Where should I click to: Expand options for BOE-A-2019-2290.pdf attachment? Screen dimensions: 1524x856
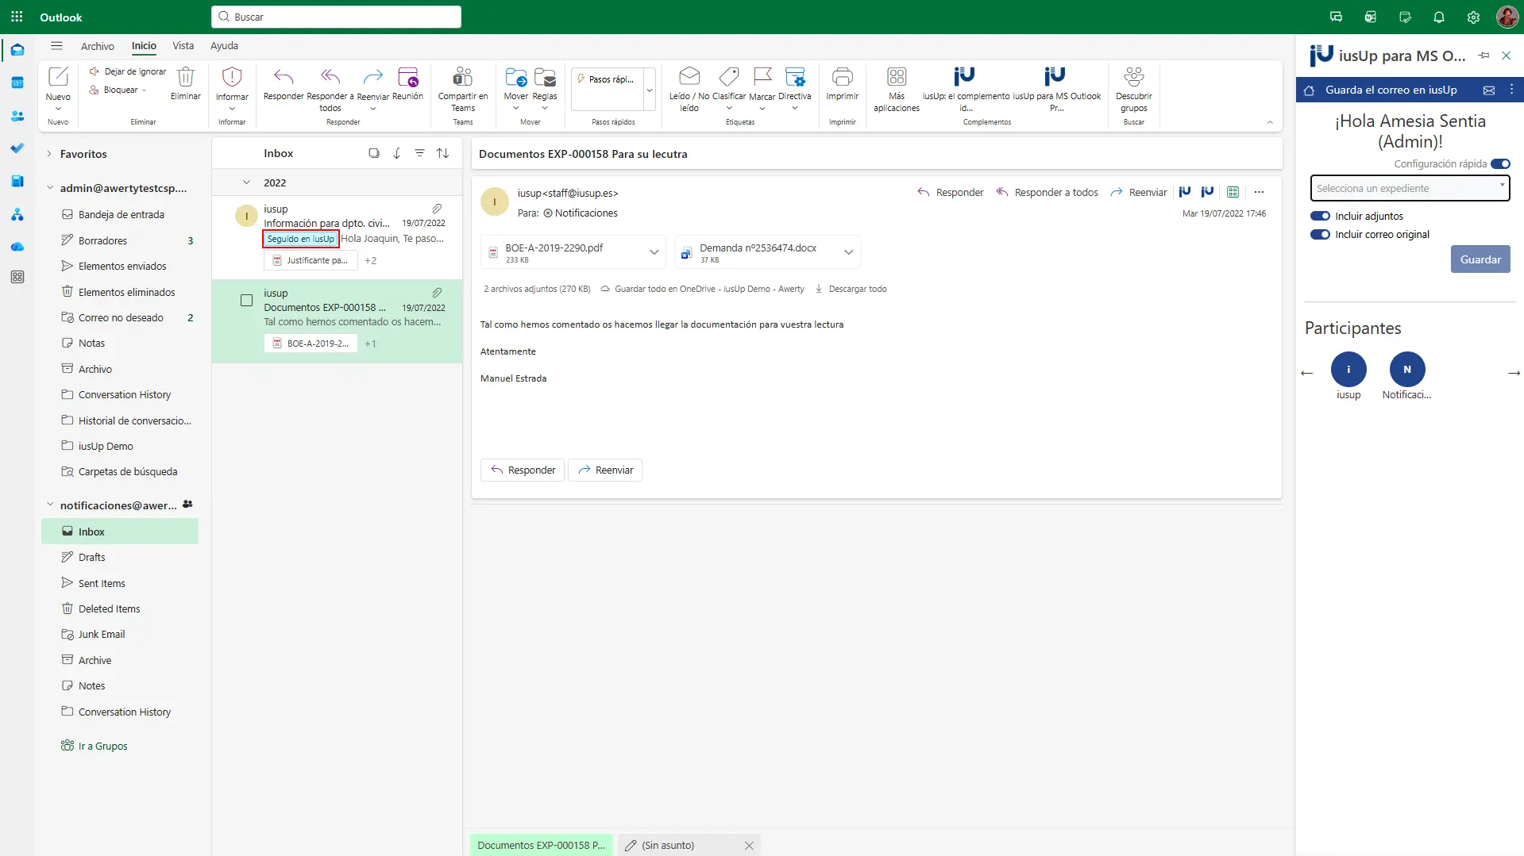[x=654, y=252]
